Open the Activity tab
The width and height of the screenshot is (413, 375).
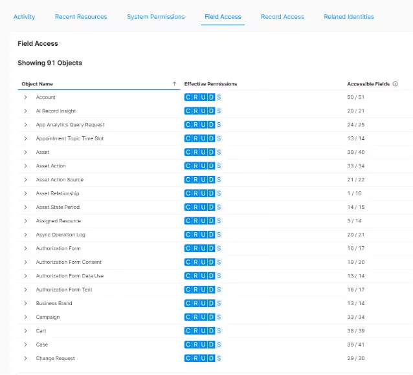click(24, 17)
